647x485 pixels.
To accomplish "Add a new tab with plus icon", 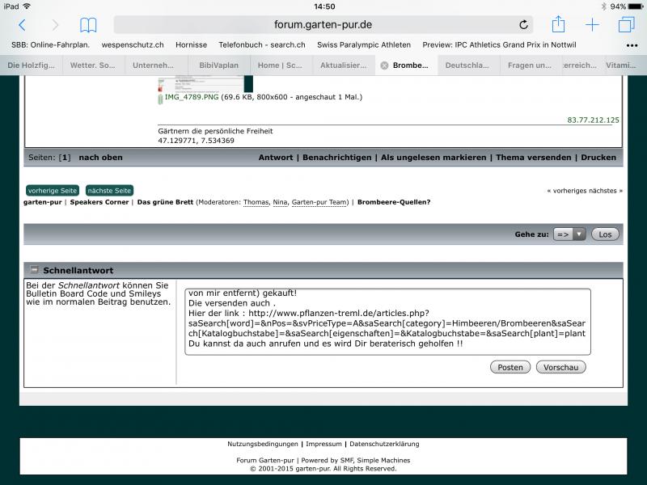I will pos(592,25).
